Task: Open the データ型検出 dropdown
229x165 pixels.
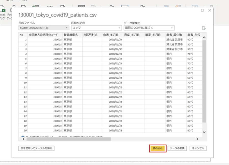Action: click(x=149, y=28)
